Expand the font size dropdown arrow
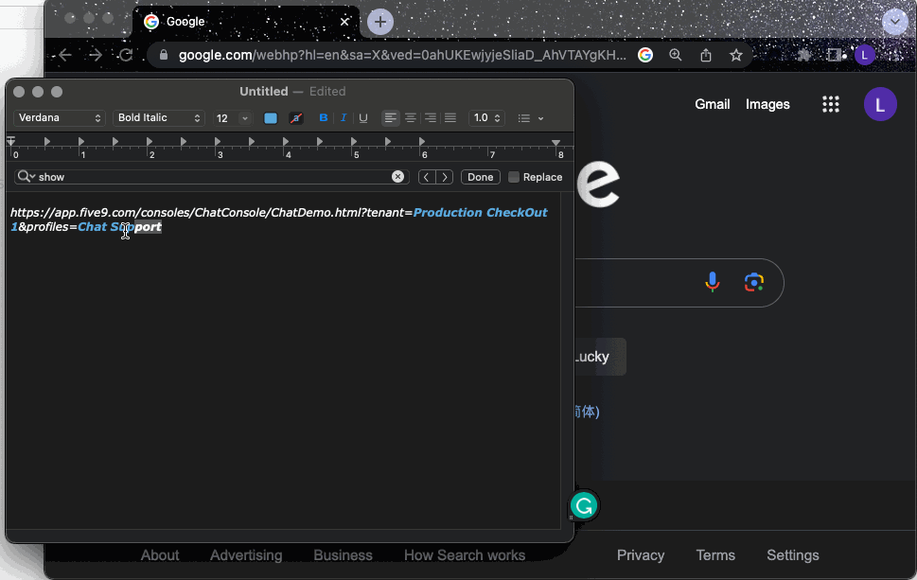This screenshot has height=580, width=917. coord(245,118)
